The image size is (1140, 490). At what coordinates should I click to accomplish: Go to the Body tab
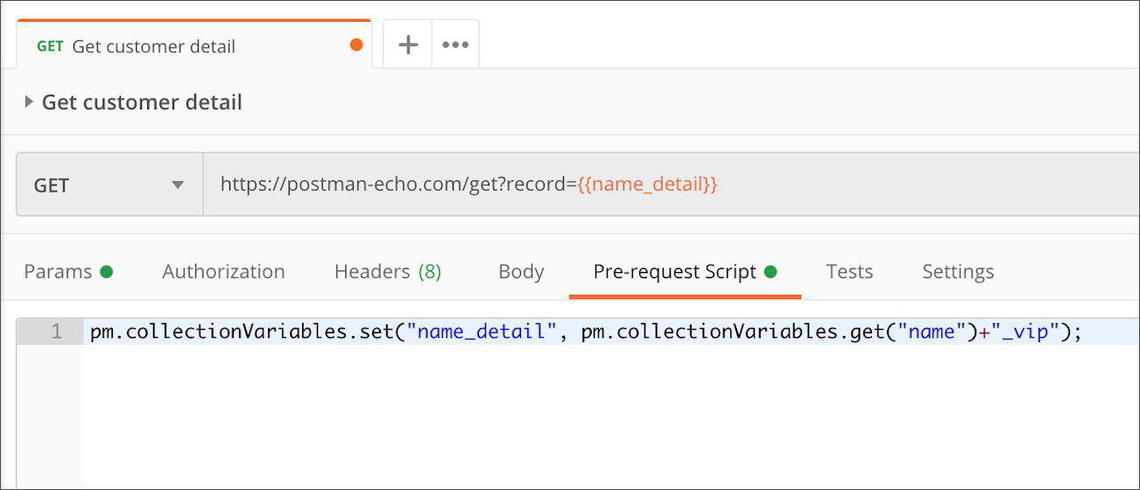click(x=521, y=271)
